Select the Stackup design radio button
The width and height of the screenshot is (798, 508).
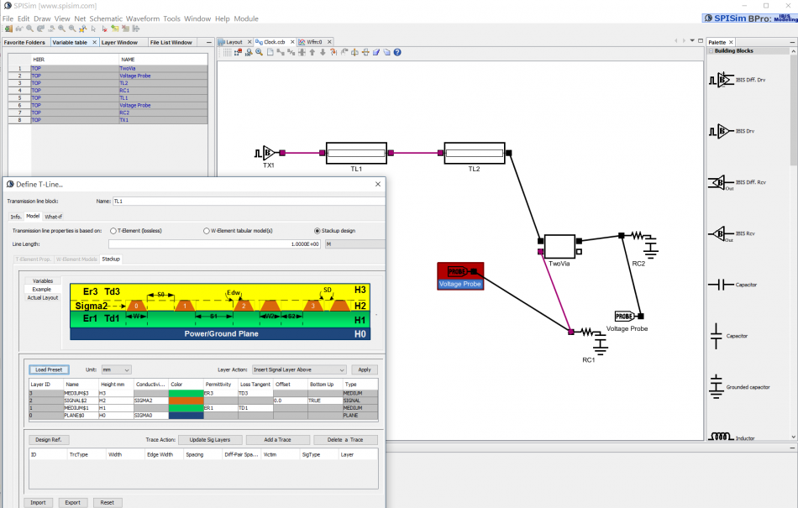(x=317, y=230)
